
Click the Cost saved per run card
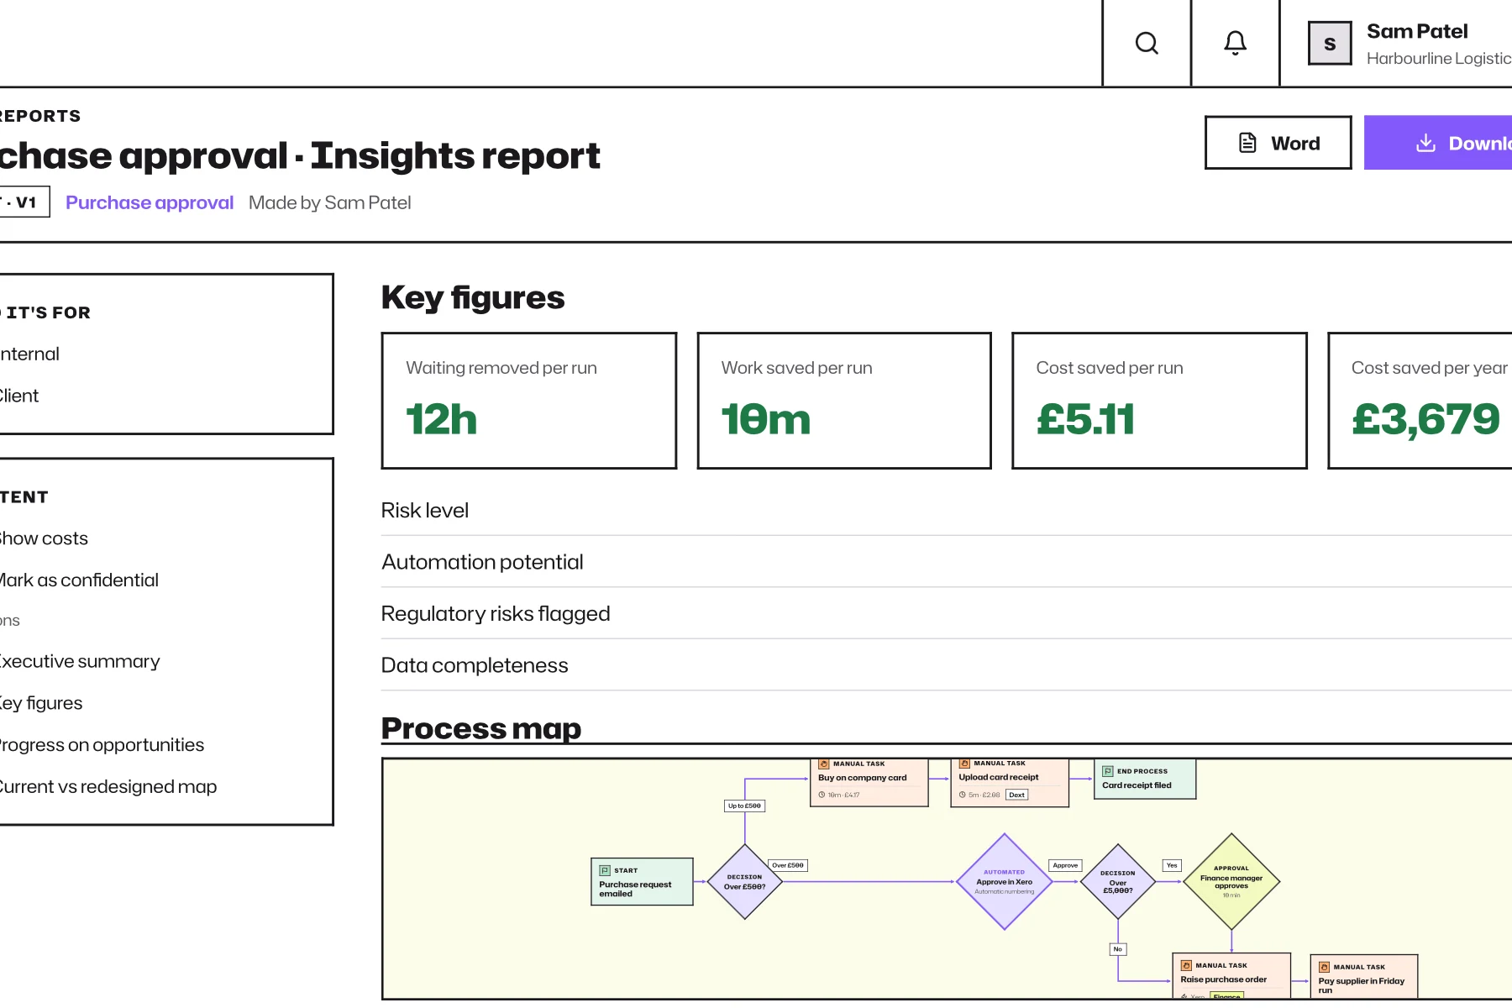[1159, 401]
